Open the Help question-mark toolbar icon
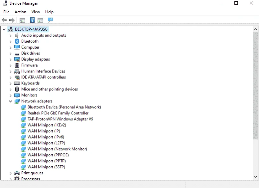Image resolution: width=259 pixels, height=188 pixels. [32, 20]
